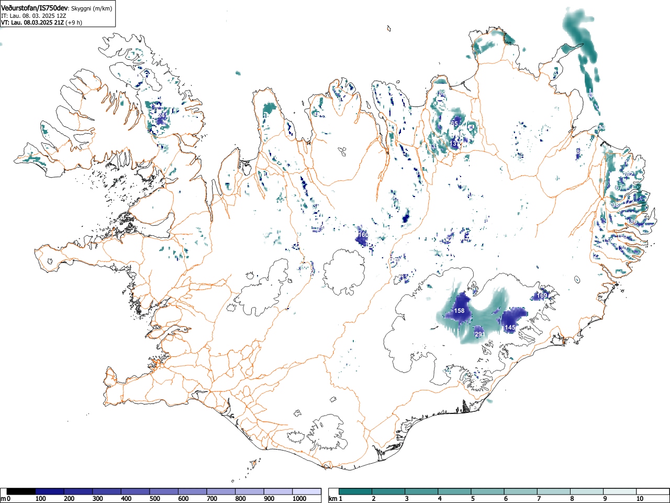Pick the 200–300 m legend swatch
This screenshot has height=503, width=670.
[79, 491]
